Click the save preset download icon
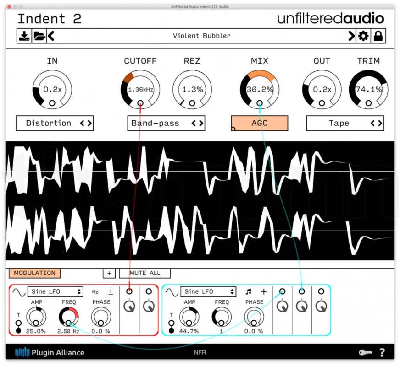400x366 pixels. pyautogui.click(x=24, y=36)
